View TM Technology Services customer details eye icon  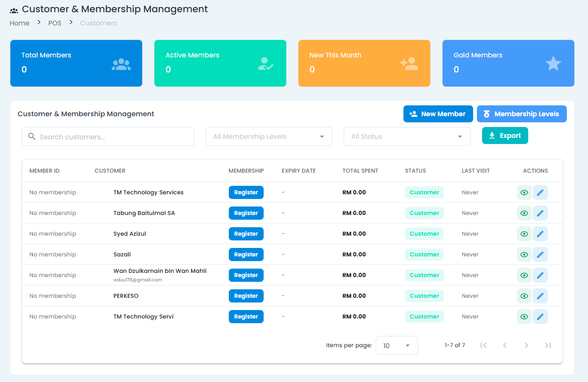tap(524, 192)
